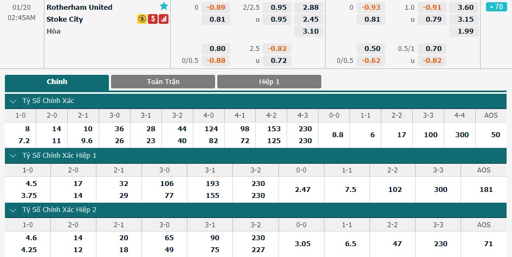Screen dimensions: 512x257
Task: Select first half 0-0 odds 2.47
Action: tap(301, 189)
